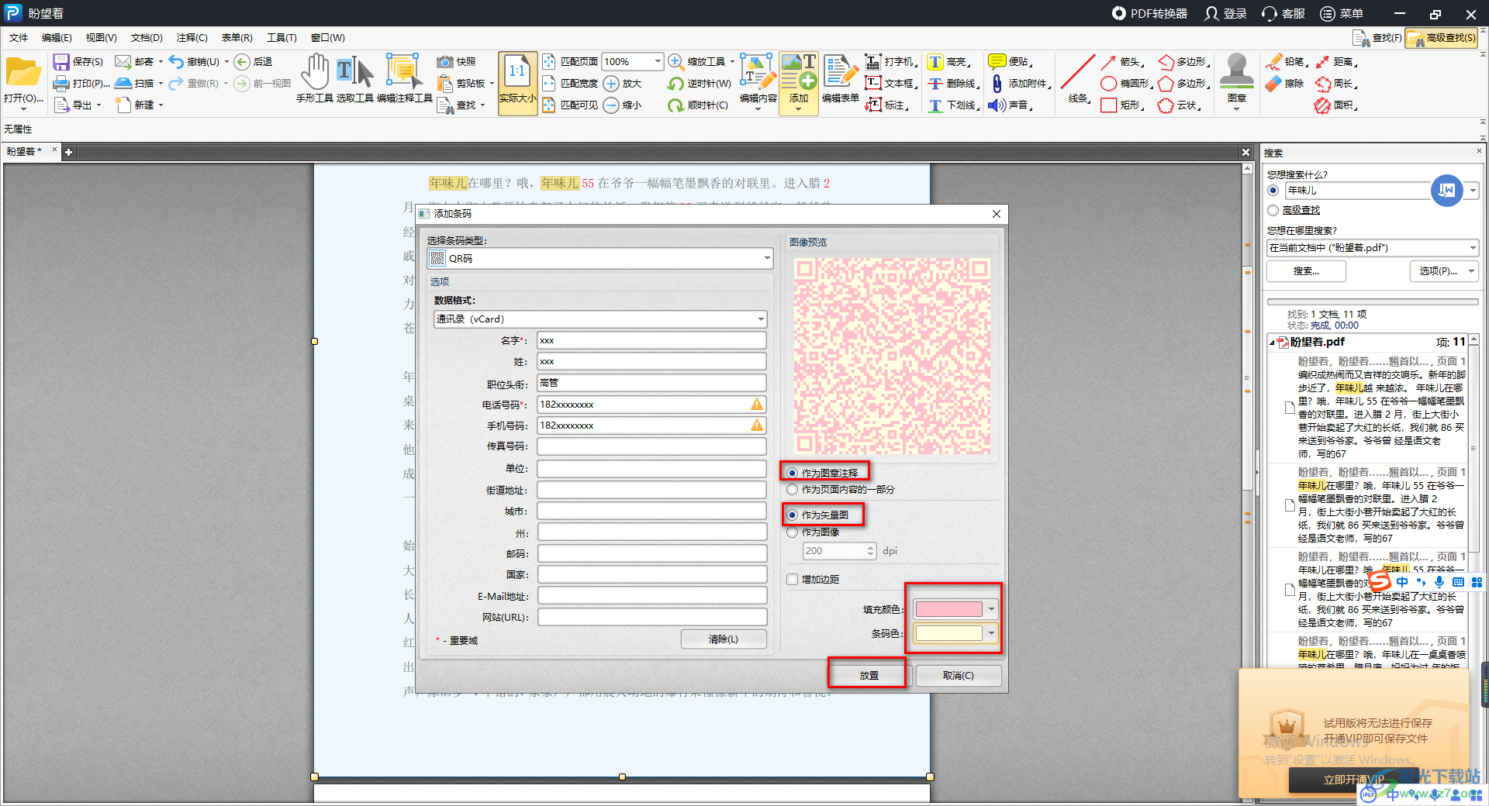
Task: Open the barcode type dropdown showing QR码
Action: [600, 259]
